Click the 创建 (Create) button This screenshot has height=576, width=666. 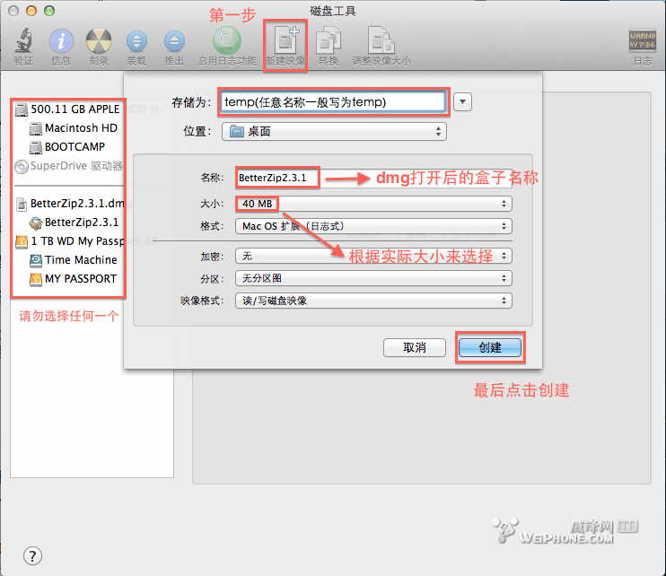click(x=490, y=347)
